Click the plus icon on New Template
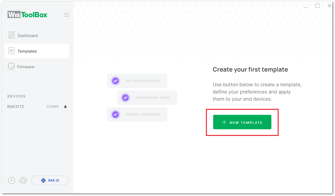Screen dimensions: 335x196 (x=224, y=122)
